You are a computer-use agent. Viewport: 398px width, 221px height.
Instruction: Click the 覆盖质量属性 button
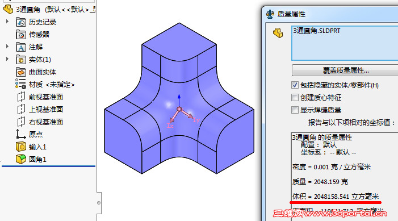tap(345, 70)
